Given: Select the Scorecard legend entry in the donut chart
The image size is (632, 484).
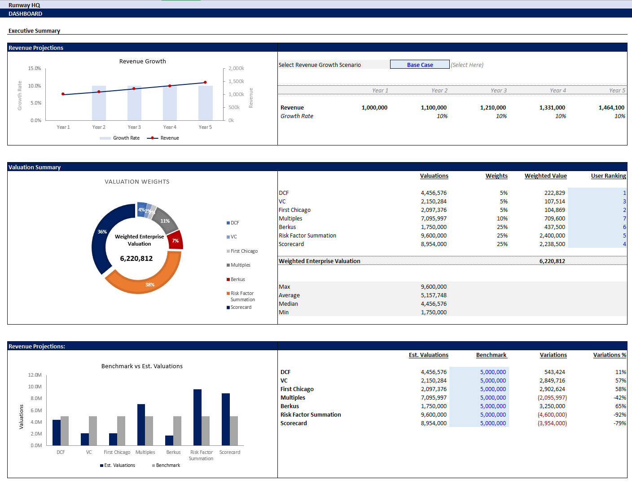Looking at the screenshot, I should [241, 308].
